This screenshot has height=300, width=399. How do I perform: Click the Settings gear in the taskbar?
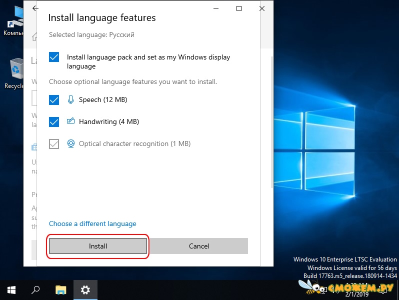click(85, 290)
